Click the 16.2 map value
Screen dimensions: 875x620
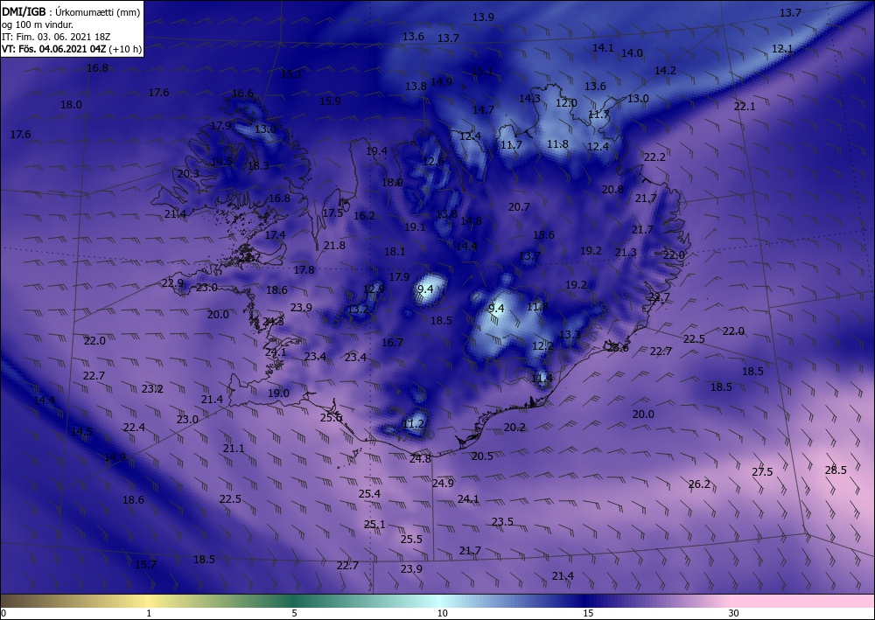(364, 216)
